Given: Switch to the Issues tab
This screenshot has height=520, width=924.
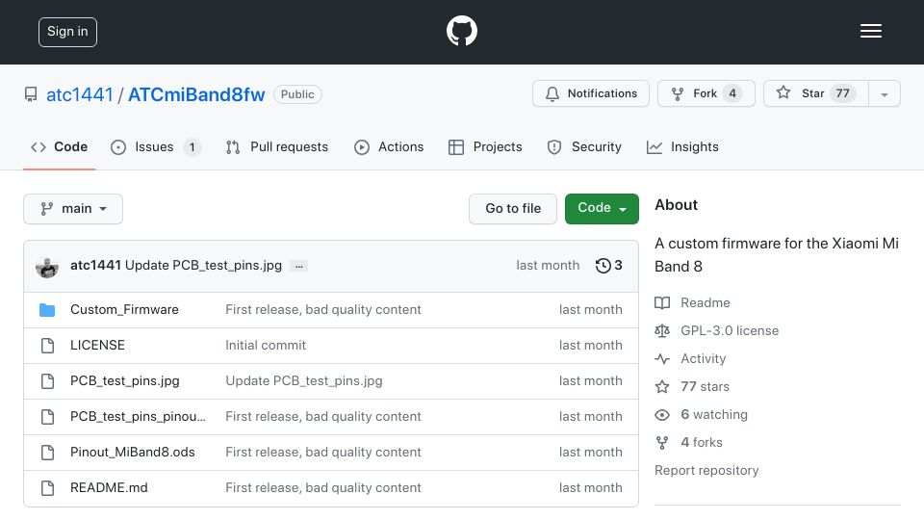Looking at the screenshot, I should tap(156, 147).
